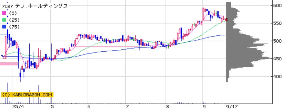This screenshot has width=292, height=112.
Task: Click the month 7 axis label
Action: (x=127, y=107)
